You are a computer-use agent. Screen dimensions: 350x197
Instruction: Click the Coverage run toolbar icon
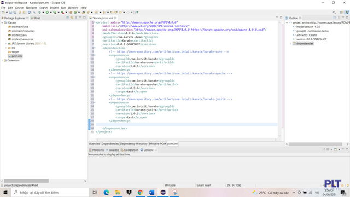coord(55,13)
